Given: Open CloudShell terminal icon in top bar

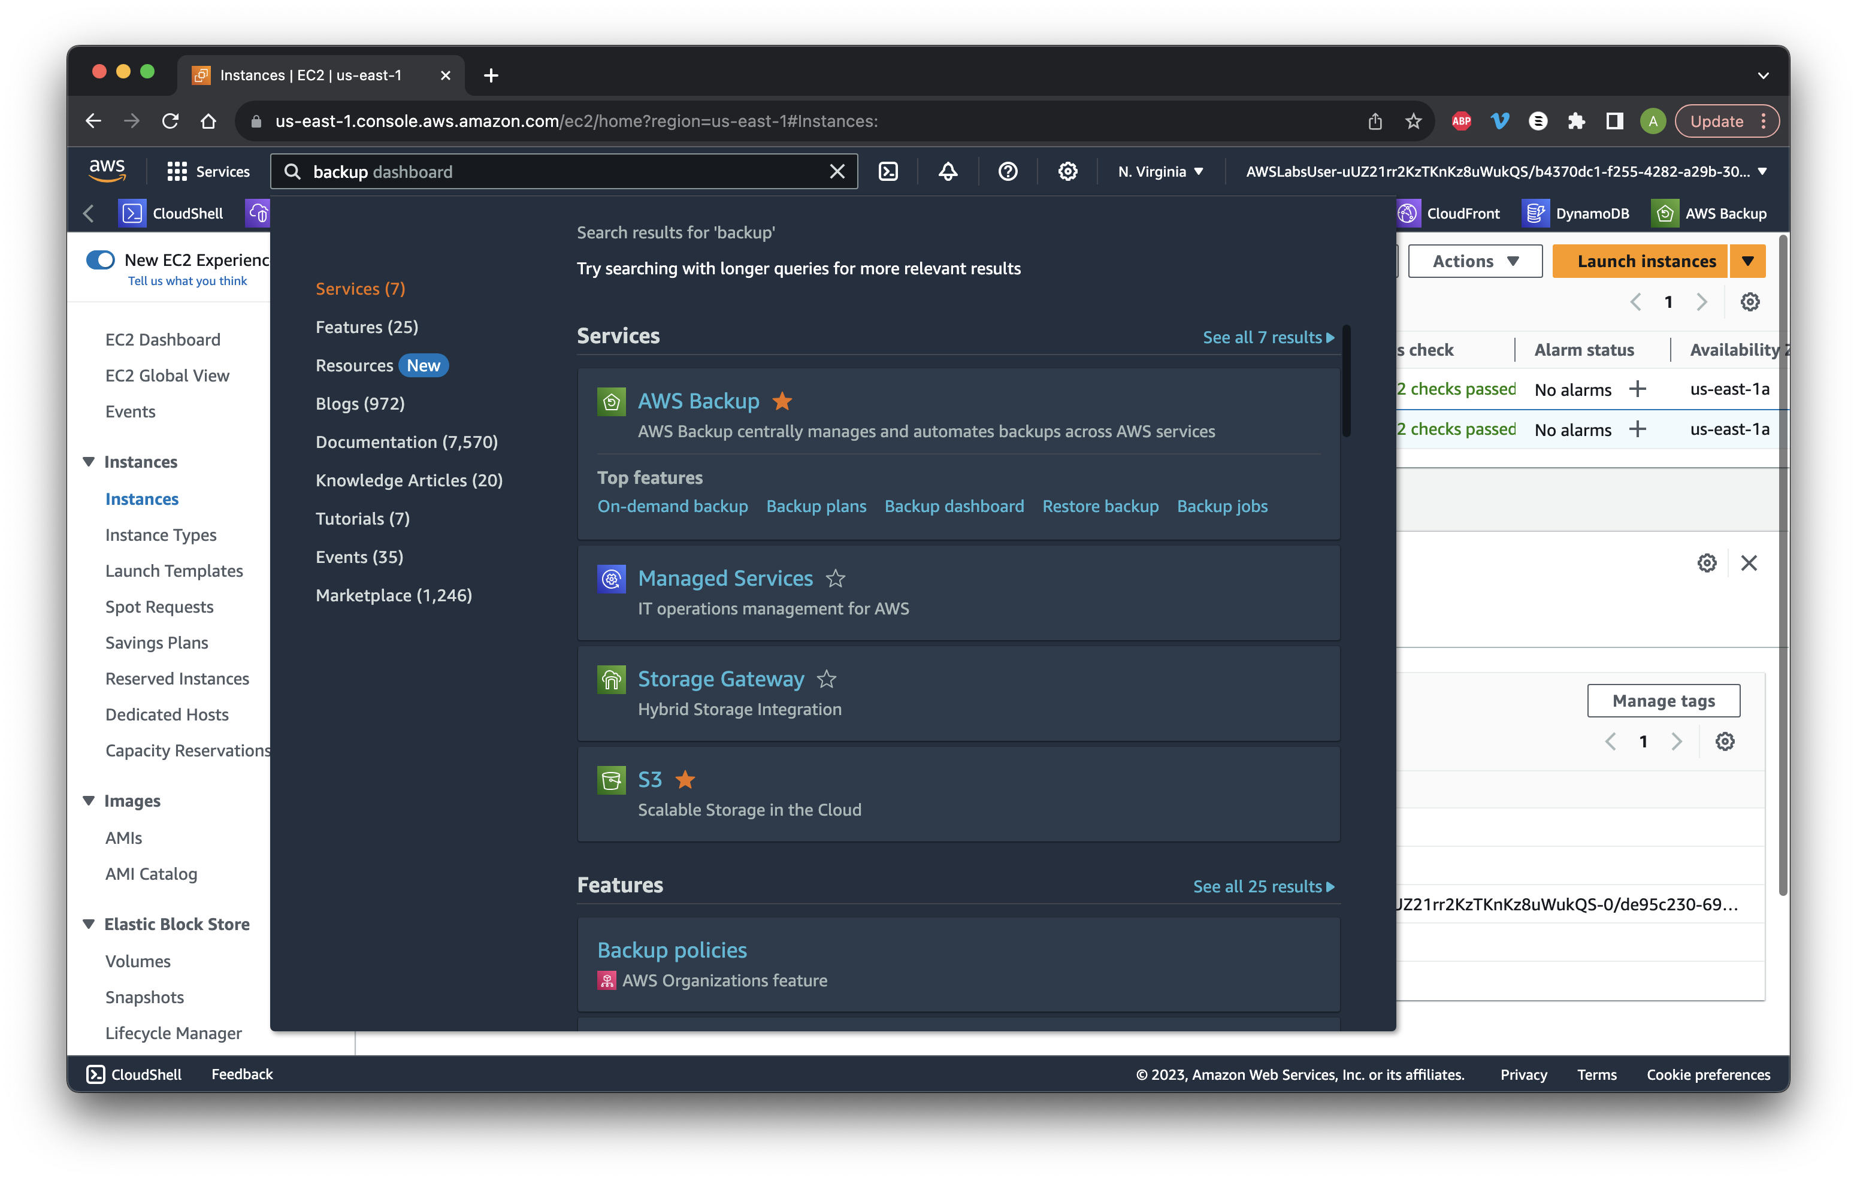Looking at the screenshot, I should tap(888, 171).
